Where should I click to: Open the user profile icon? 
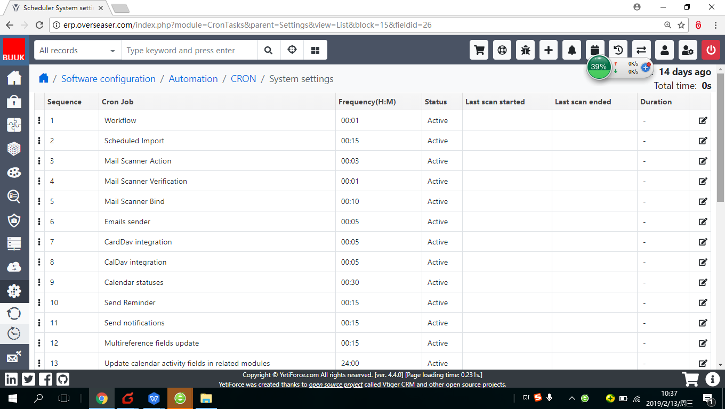[665, 50]
